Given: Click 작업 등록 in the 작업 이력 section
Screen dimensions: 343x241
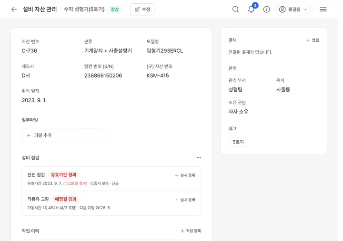Looking at the screenshot, I should (191, 231).
